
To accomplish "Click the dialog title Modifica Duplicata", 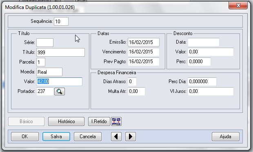I will click(40, 7).
